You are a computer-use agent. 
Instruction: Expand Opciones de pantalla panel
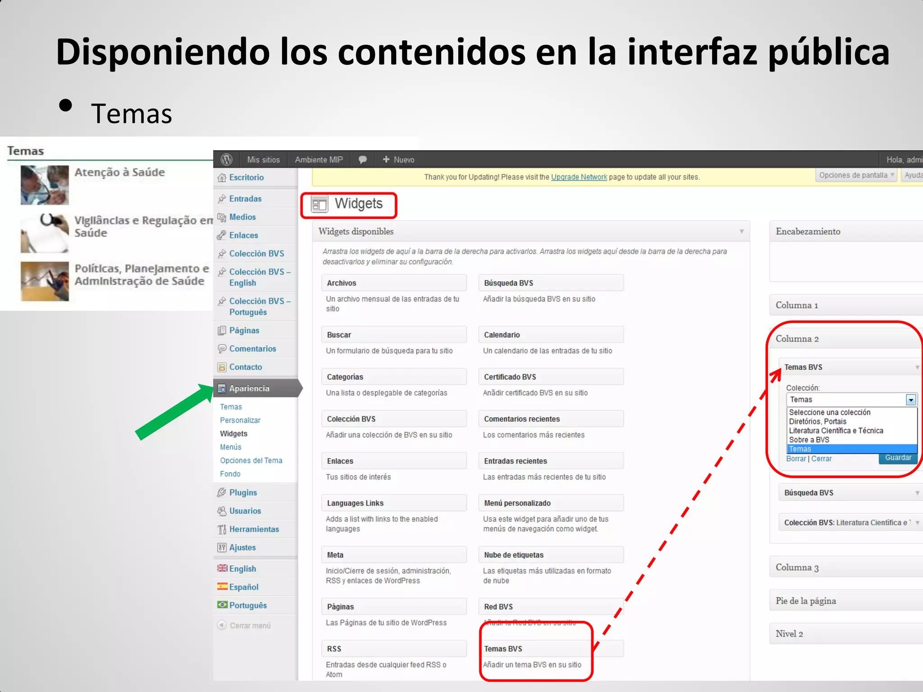pyautogui.click(x=856, y=175)
